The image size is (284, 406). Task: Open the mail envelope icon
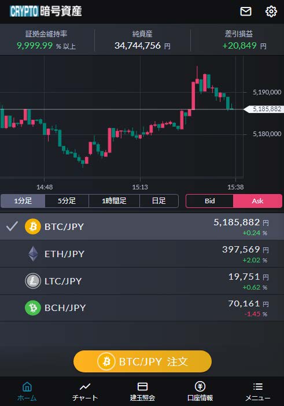tap(245, 12)
